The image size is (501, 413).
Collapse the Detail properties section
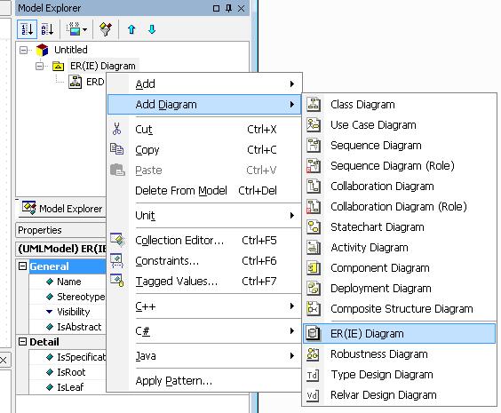point(23,342)
